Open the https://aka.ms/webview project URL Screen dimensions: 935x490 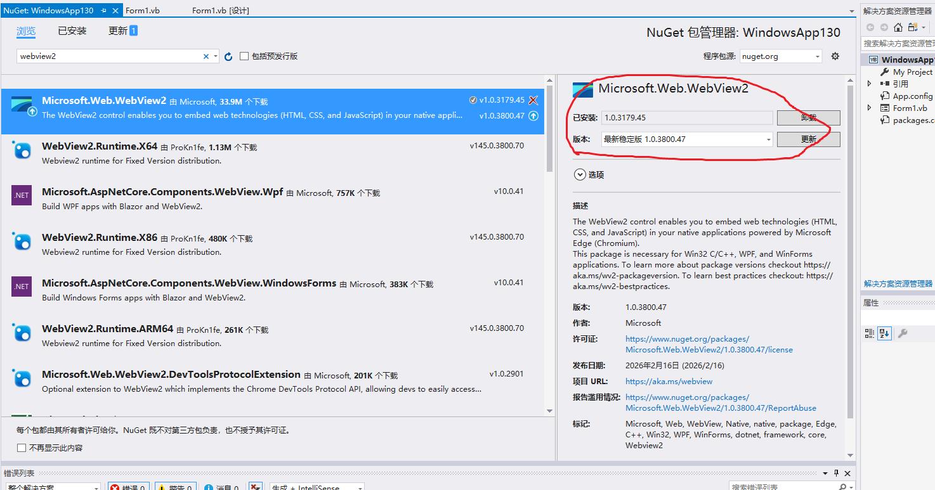tap(669, 382)
